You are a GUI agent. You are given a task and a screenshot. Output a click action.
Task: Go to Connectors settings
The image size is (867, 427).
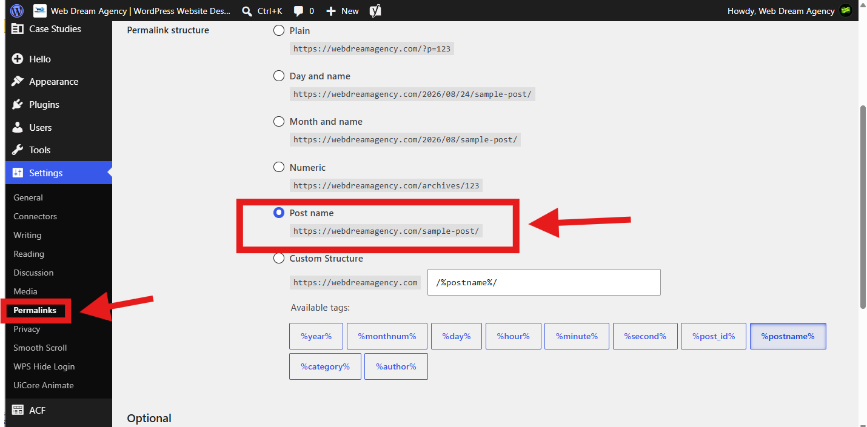[x=35, y=216]
